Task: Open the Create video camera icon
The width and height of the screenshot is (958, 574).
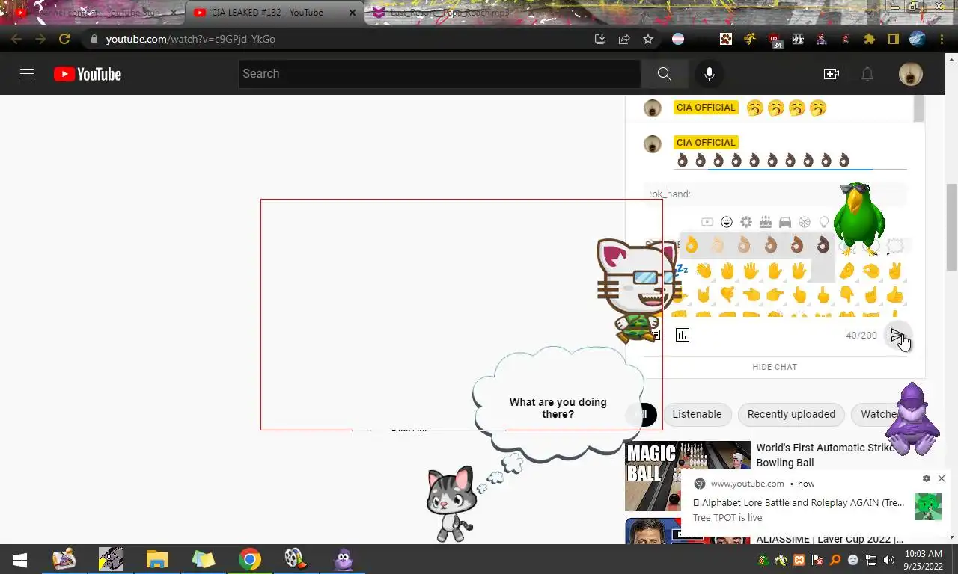Action: coord(832,74)
